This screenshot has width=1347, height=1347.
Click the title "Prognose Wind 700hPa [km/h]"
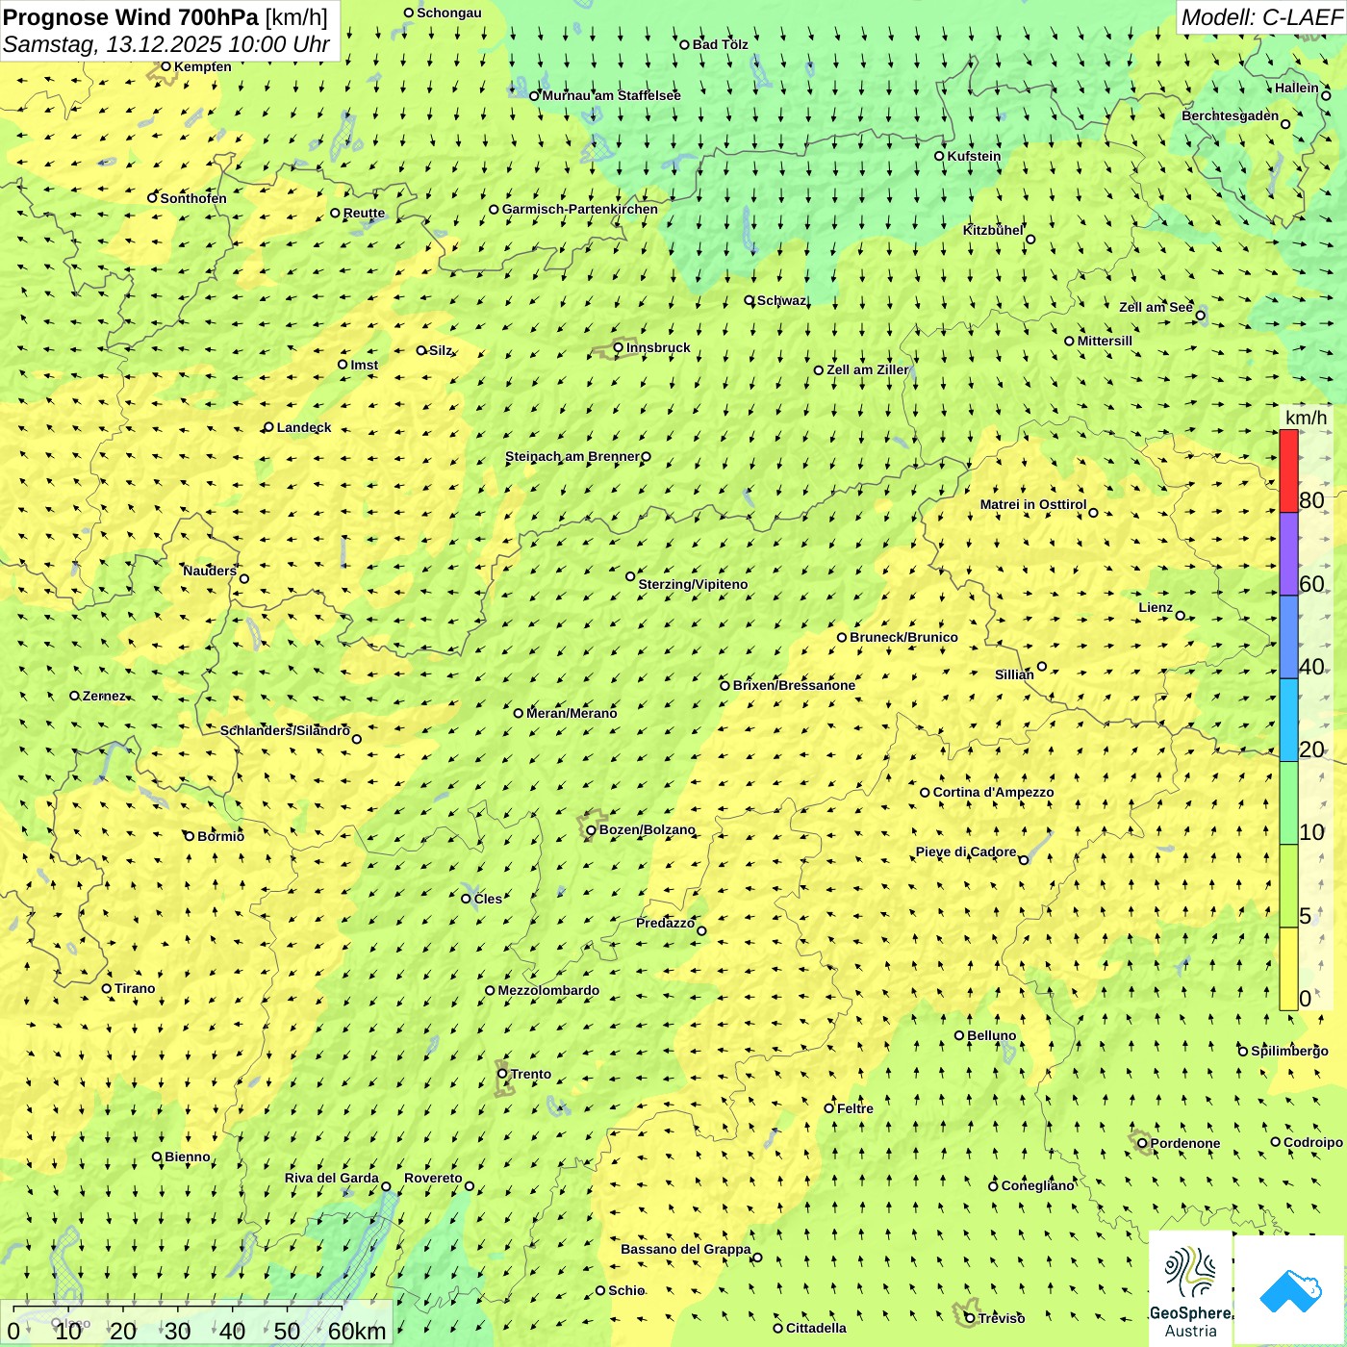[x=165, y=17]
